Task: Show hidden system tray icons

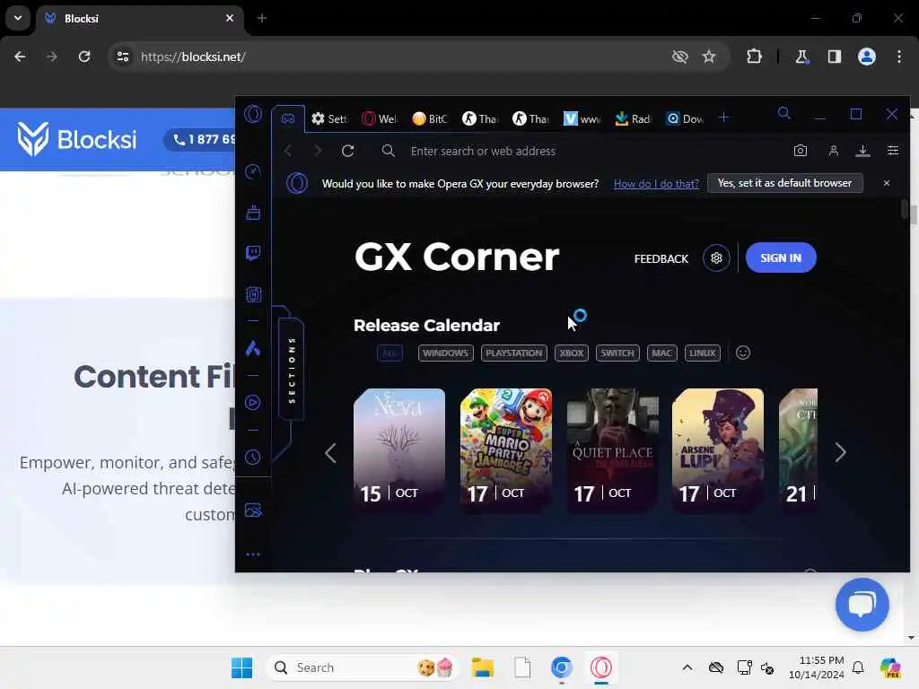Action: click(x=687, y=667)
